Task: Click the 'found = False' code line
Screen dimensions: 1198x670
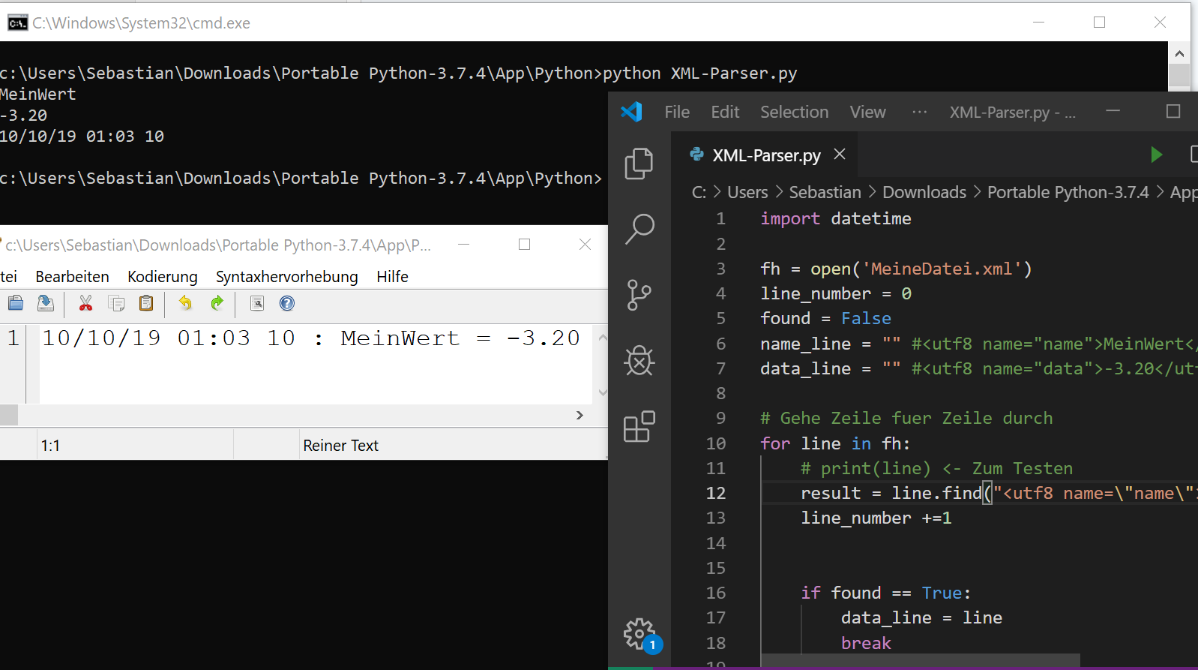Action: click(825, 318)
